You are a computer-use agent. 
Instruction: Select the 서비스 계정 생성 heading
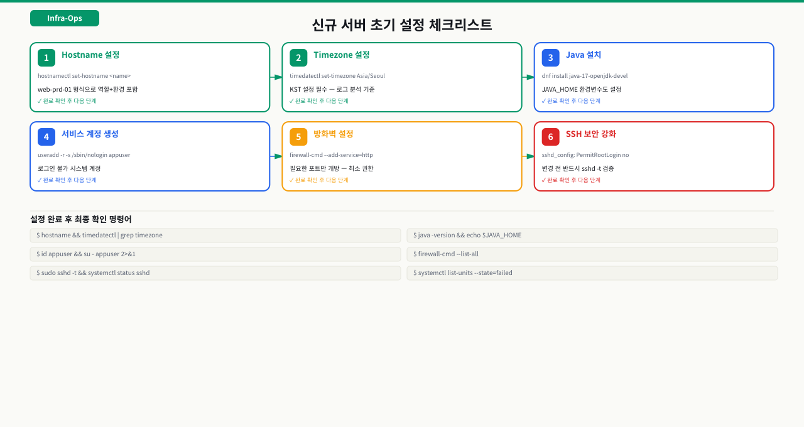coord(90,134)
